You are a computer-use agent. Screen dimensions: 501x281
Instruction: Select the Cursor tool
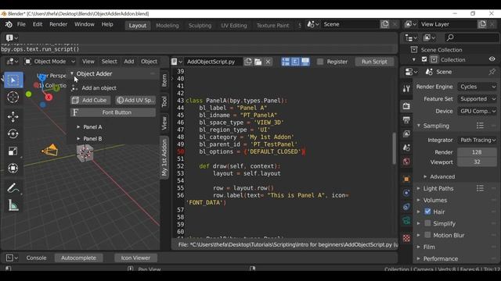[x=13, y=97]
